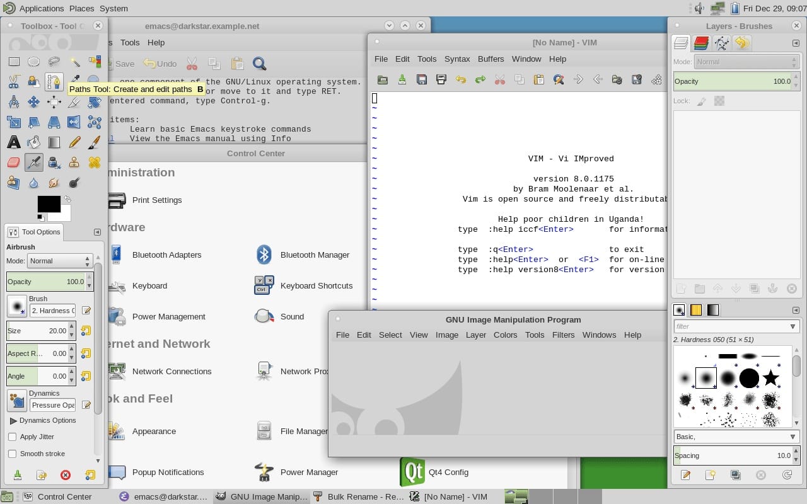Open the Buffers menu in VIM
Viewport: 807px width, 504px height.
pos(491,59)
